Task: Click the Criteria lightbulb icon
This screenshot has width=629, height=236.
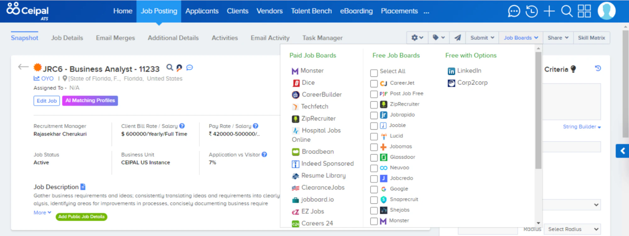Action: (x=573, y=69)
